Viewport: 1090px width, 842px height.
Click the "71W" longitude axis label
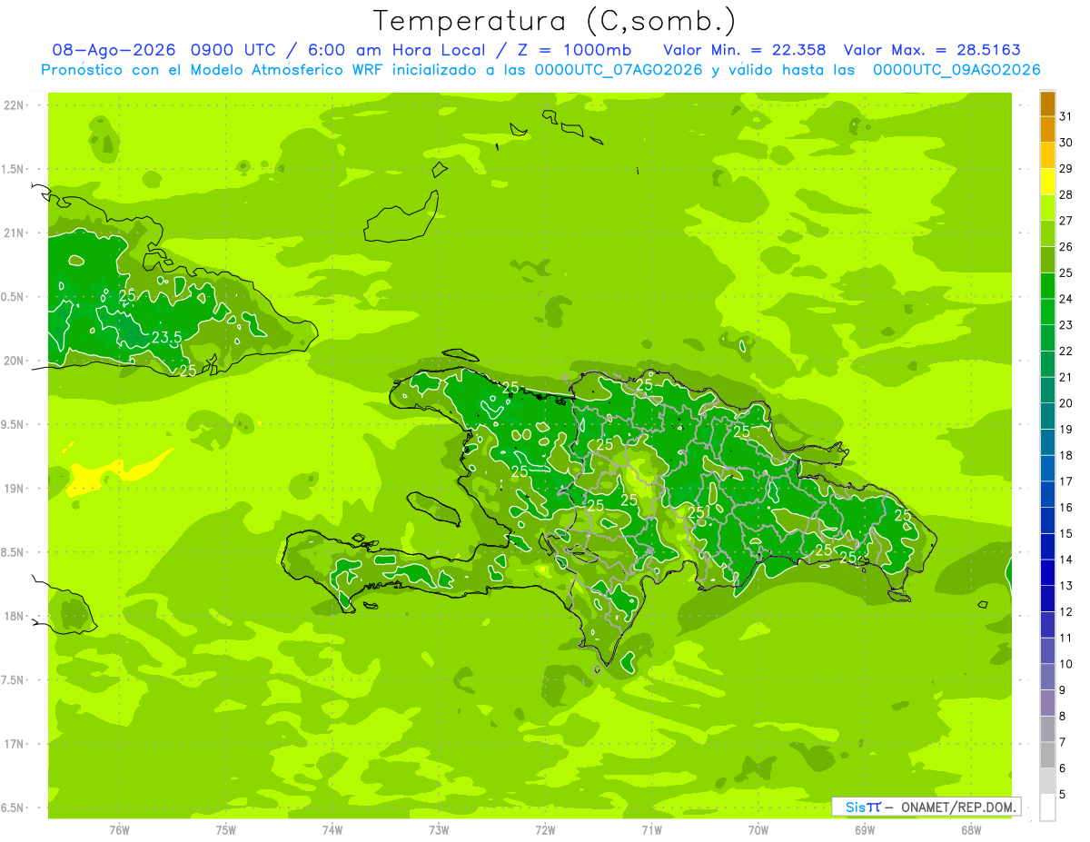(x=651, y=829)
